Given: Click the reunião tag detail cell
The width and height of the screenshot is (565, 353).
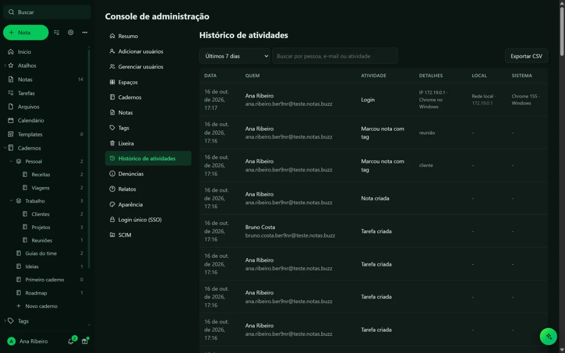Looking at the screenshot, I should tap(427, 133).
